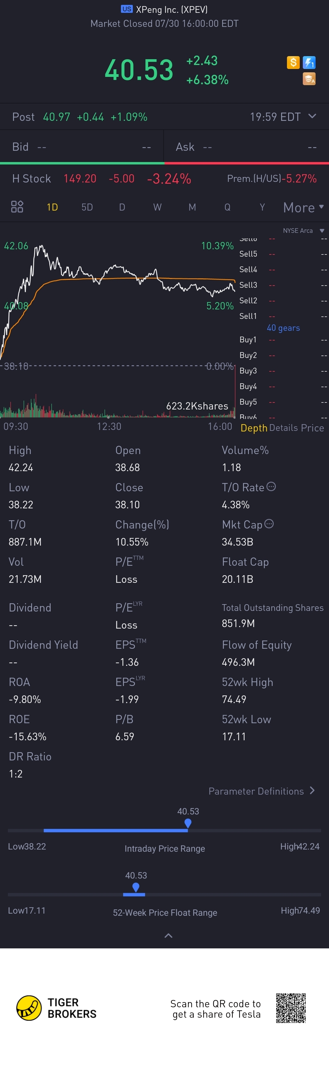The image size is (329, 1068).
Task: Switch to the 5D chart tab
Action: (x=87, y=207)
